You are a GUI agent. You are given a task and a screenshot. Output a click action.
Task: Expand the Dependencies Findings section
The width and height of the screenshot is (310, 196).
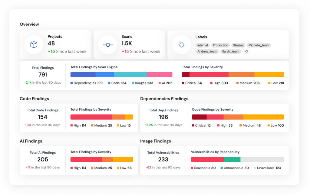(x=164, y=98)
